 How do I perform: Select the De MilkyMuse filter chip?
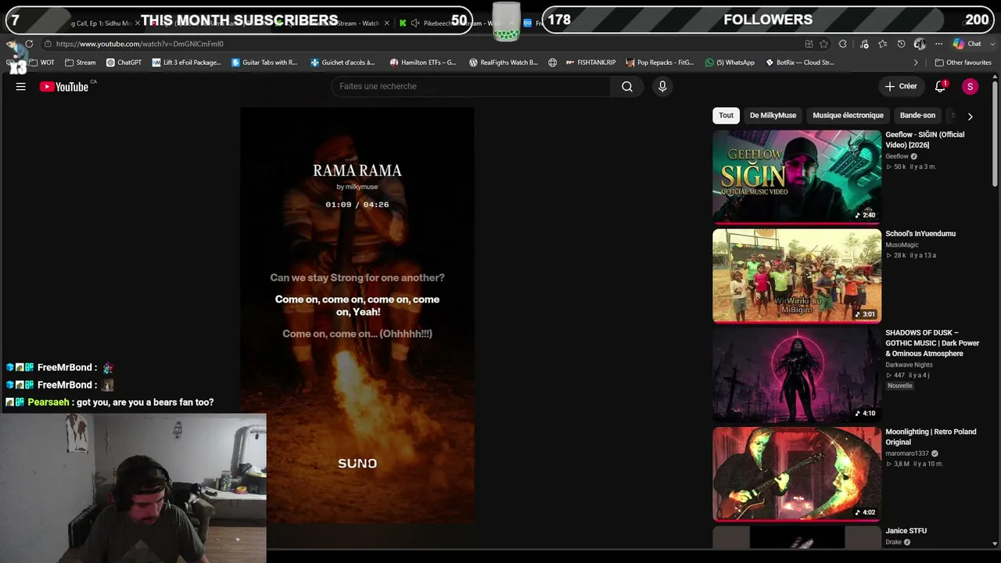[x=773, y=116]
